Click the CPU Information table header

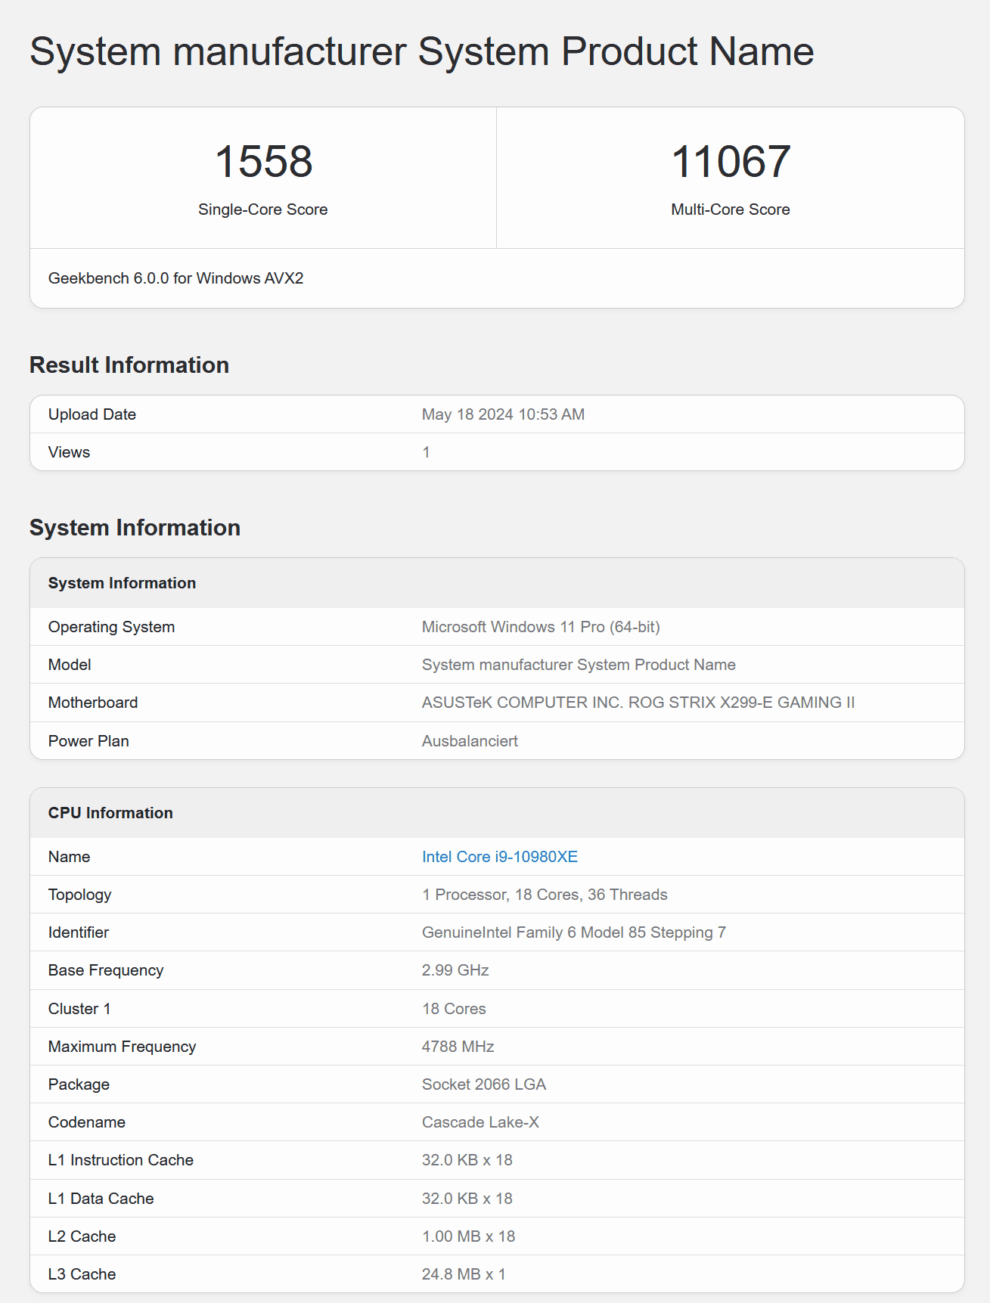[110, 813]
